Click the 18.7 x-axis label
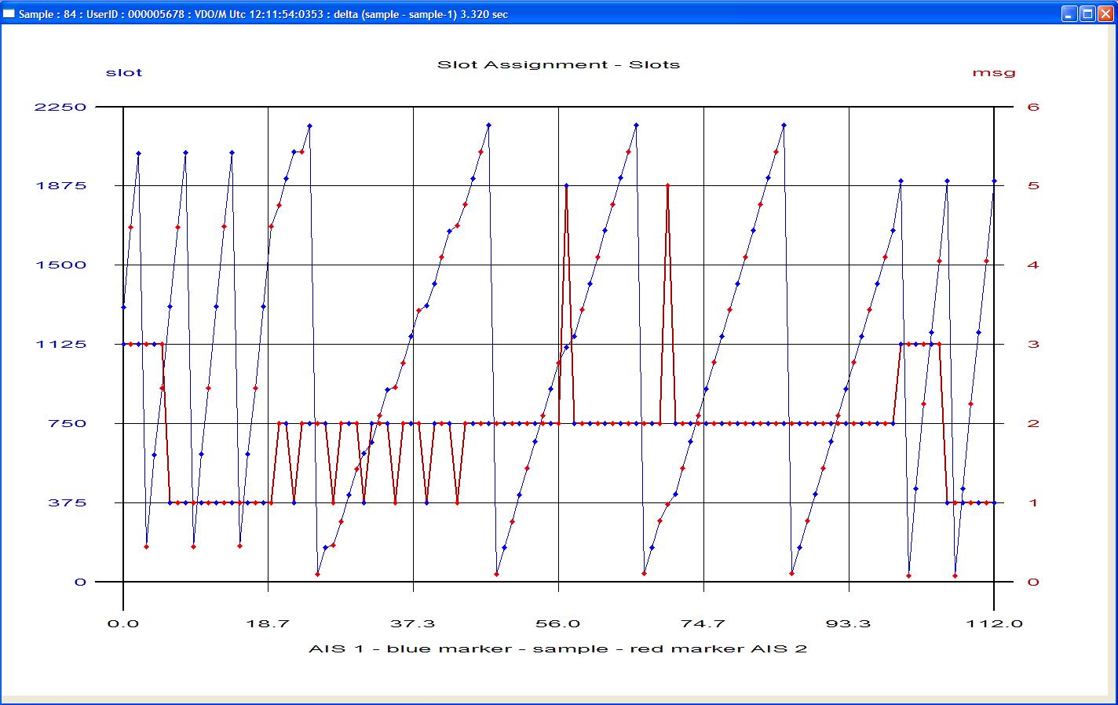This screenshot has height=705, width=1118. [x=269, y=623]
